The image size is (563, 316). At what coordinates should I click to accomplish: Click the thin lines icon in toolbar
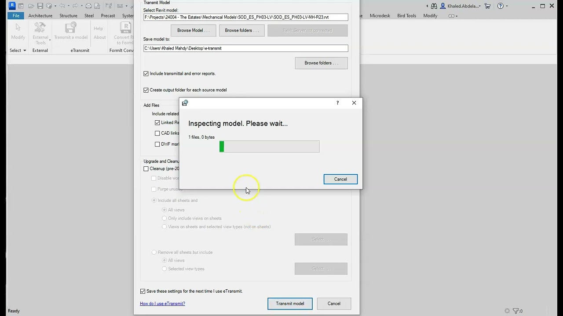coord(120,6)
